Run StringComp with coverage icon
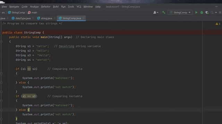The image size is (222, 124). 207,12
